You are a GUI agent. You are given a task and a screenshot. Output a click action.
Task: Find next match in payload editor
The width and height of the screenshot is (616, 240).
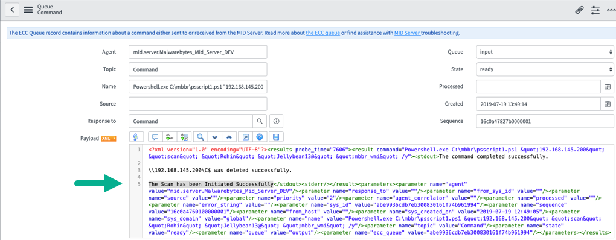click(214, 137)
